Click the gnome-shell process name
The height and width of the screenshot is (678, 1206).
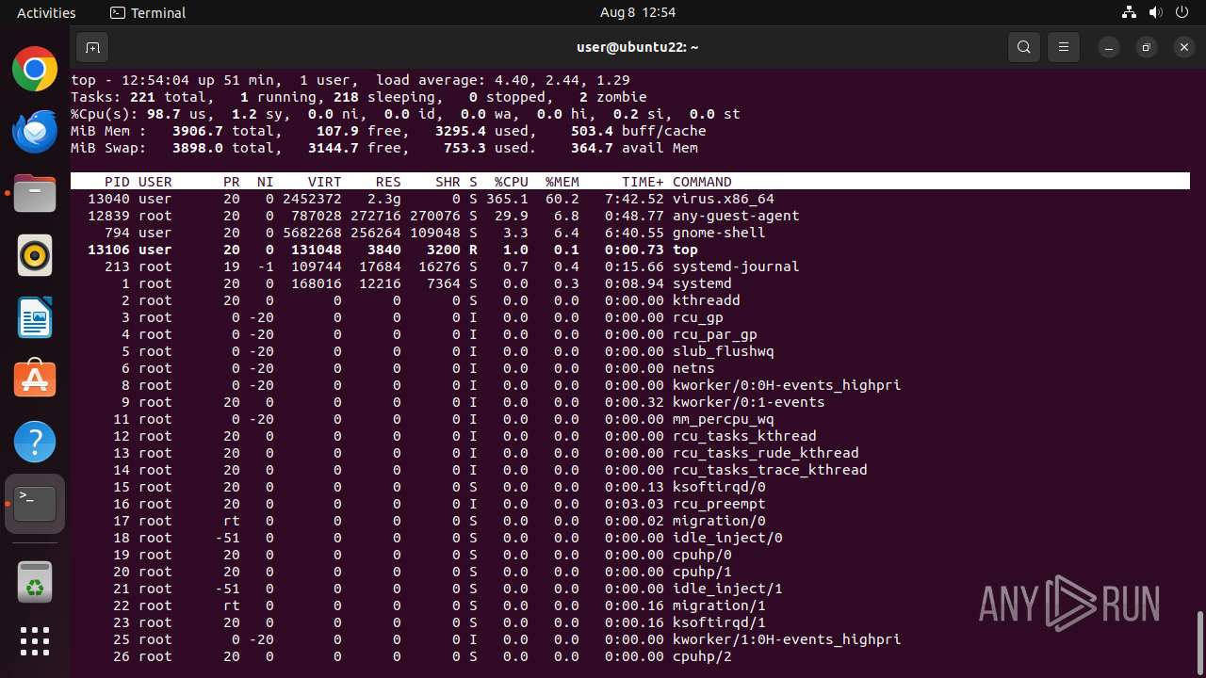tap(719, 233)
